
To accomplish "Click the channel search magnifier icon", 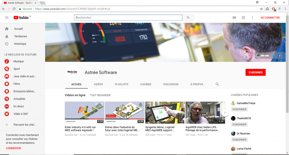I will [x=217, y=84].
